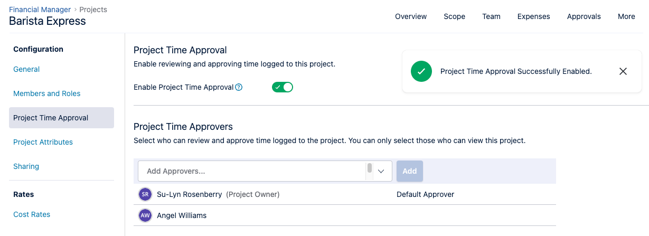Go to the Team tab

[491, 16]
